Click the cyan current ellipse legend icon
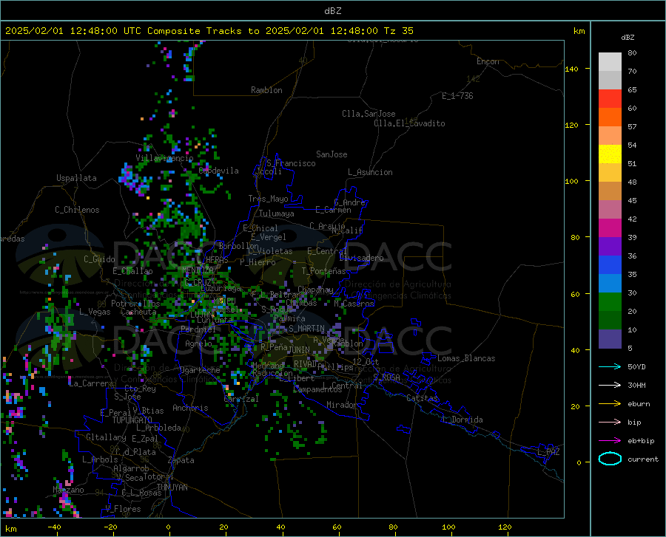The image size is (666, 537). click(610, 459)
